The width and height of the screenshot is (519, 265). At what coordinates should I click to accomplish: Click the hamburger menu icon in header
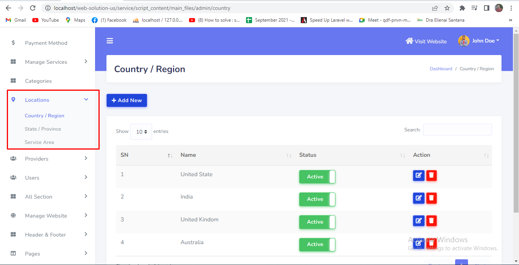click(110, 41)
